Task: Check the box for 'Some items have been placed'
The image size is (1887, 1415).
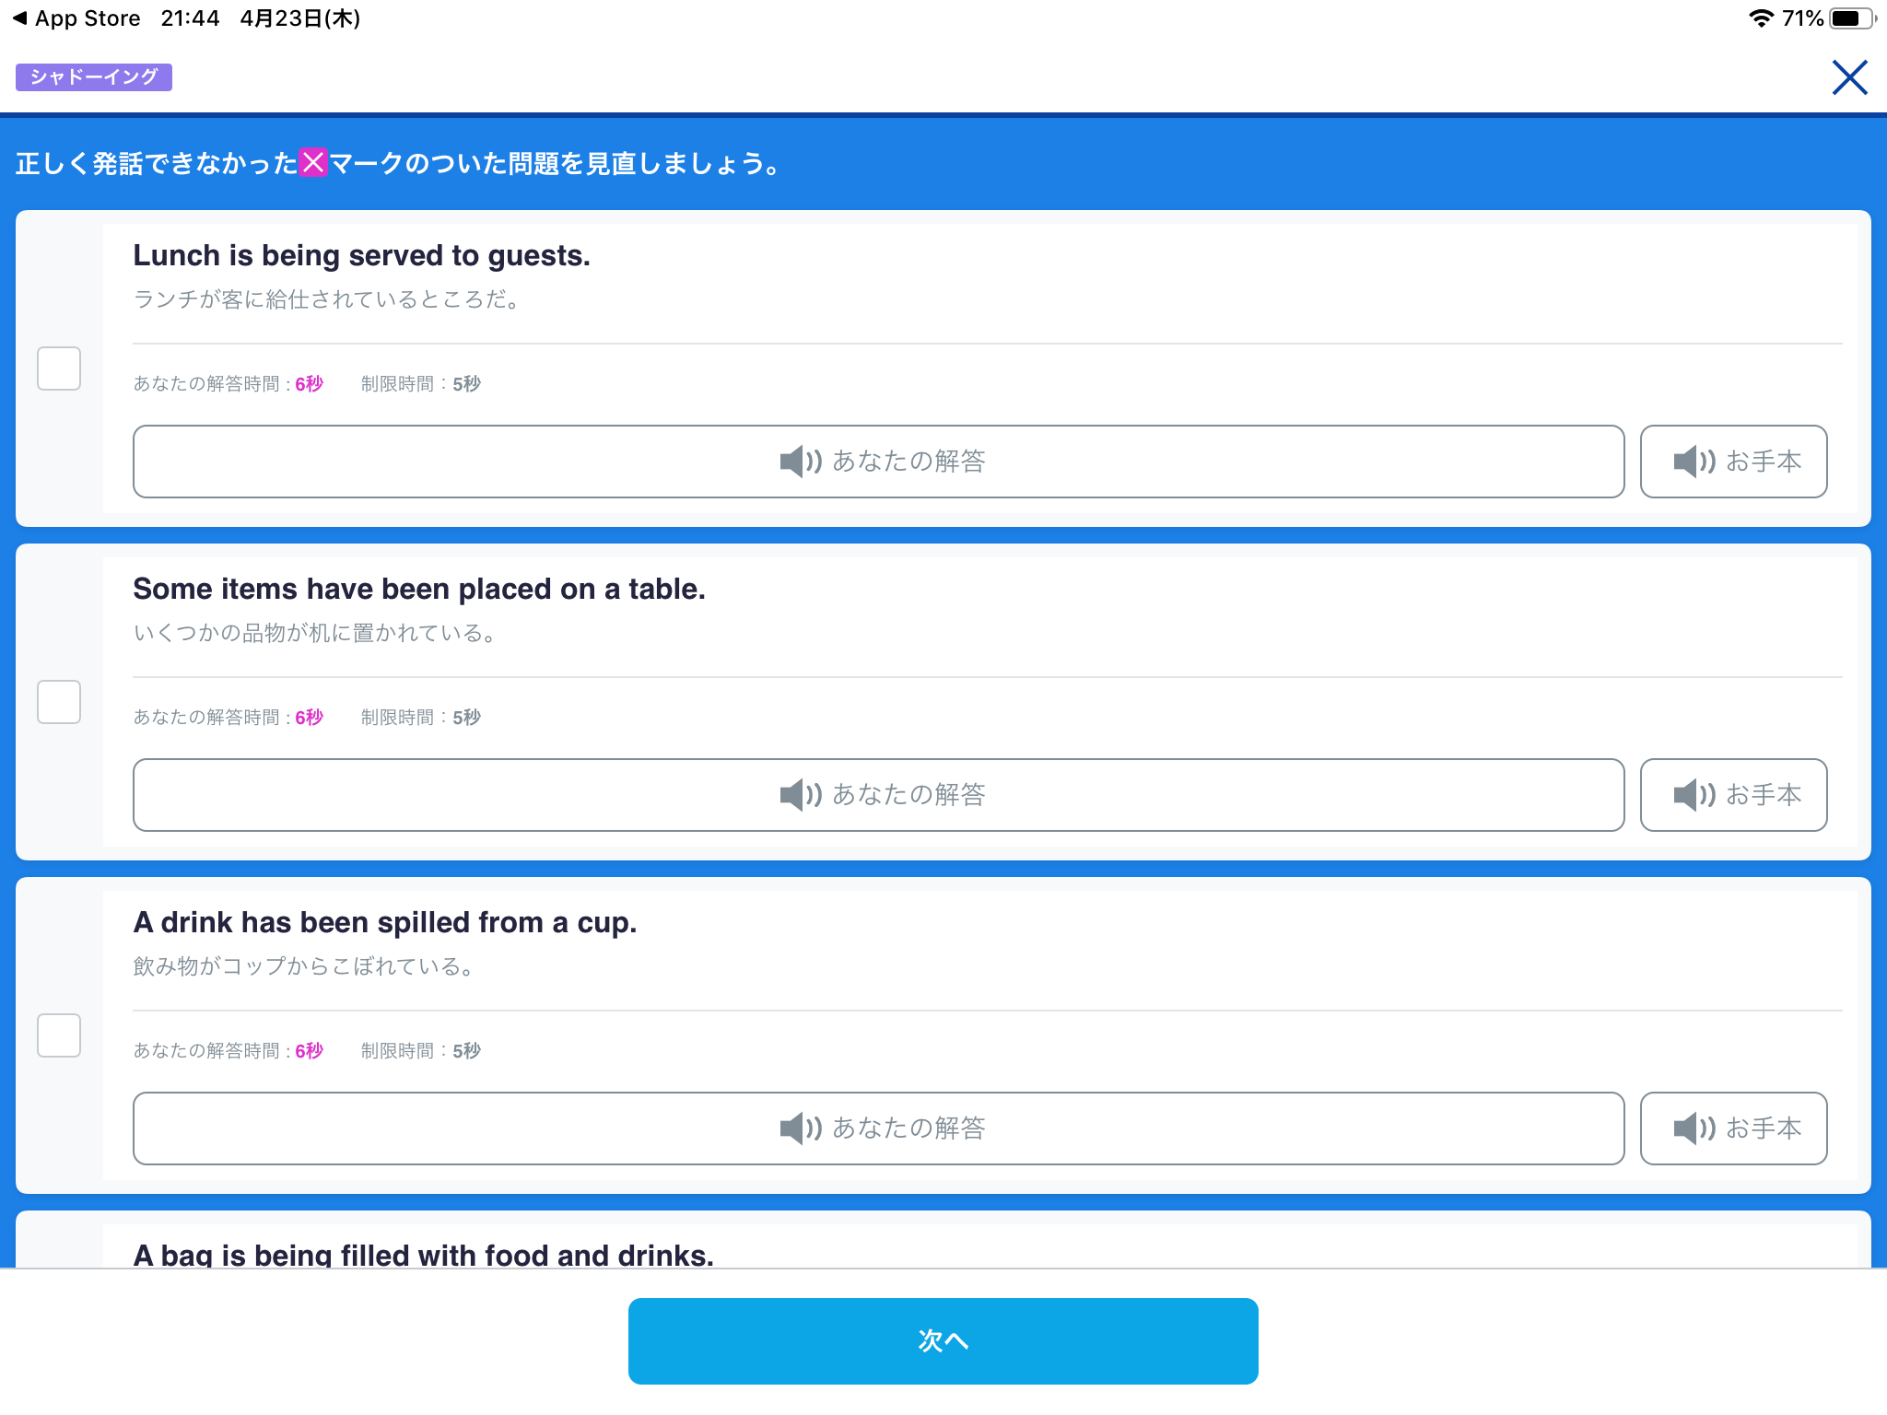Action: click(59, 702)
